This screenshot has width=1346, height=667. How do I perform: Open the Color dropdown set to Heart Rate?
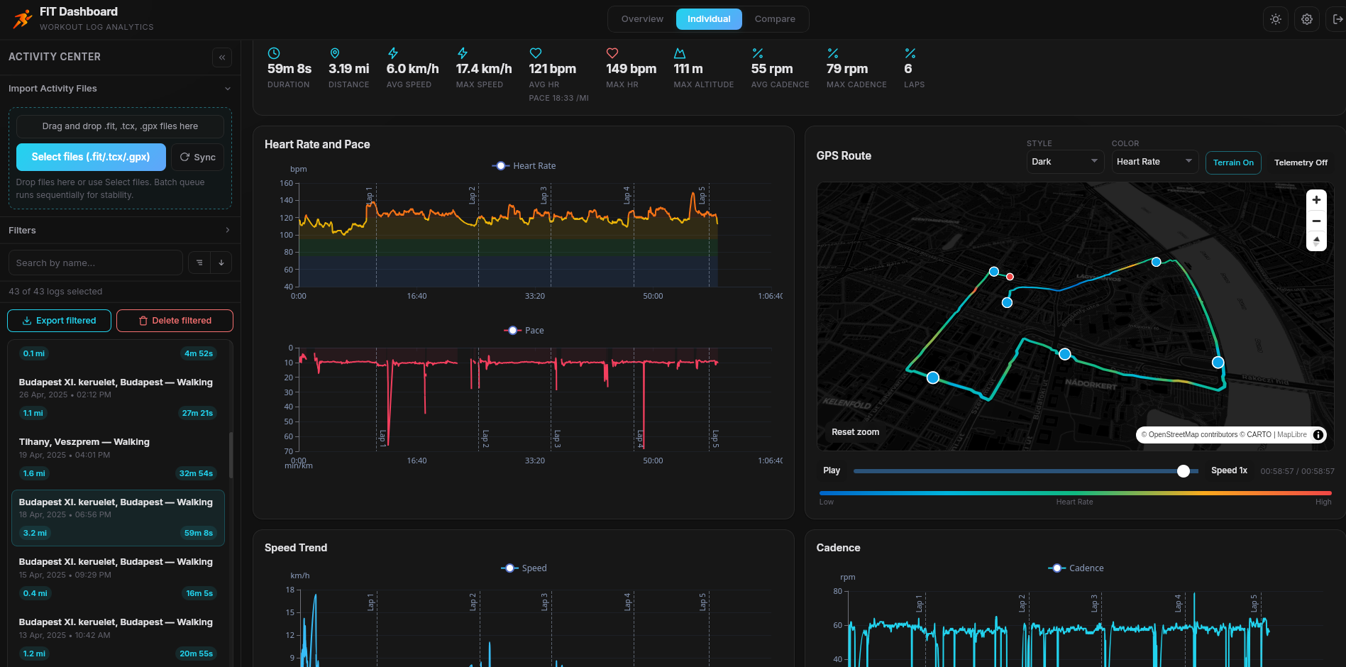(1154, 162)
